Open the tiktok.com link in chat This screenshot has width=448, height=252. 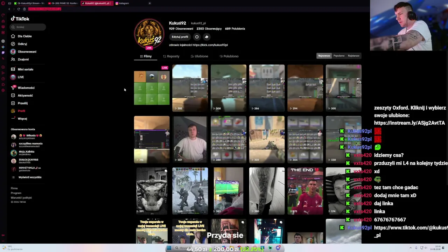click(411, 231)
